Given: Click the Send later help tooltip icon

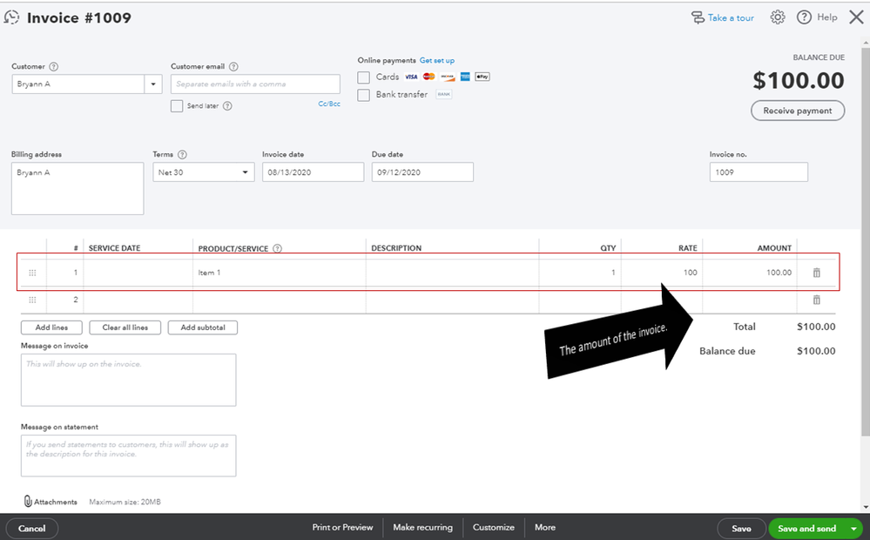Looking at the screenshot, I should pos(227,106).
